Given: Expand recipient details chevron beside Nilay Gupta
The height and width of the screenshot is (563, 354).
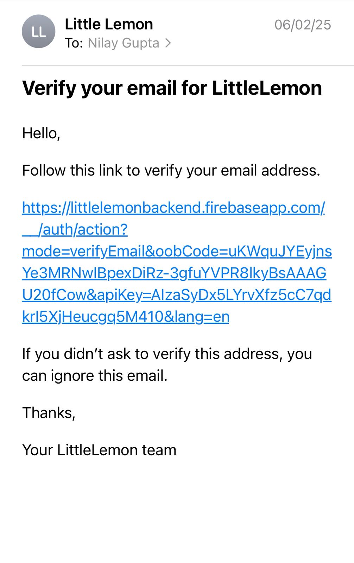Looking at the screenshot, I should point(168,43).
